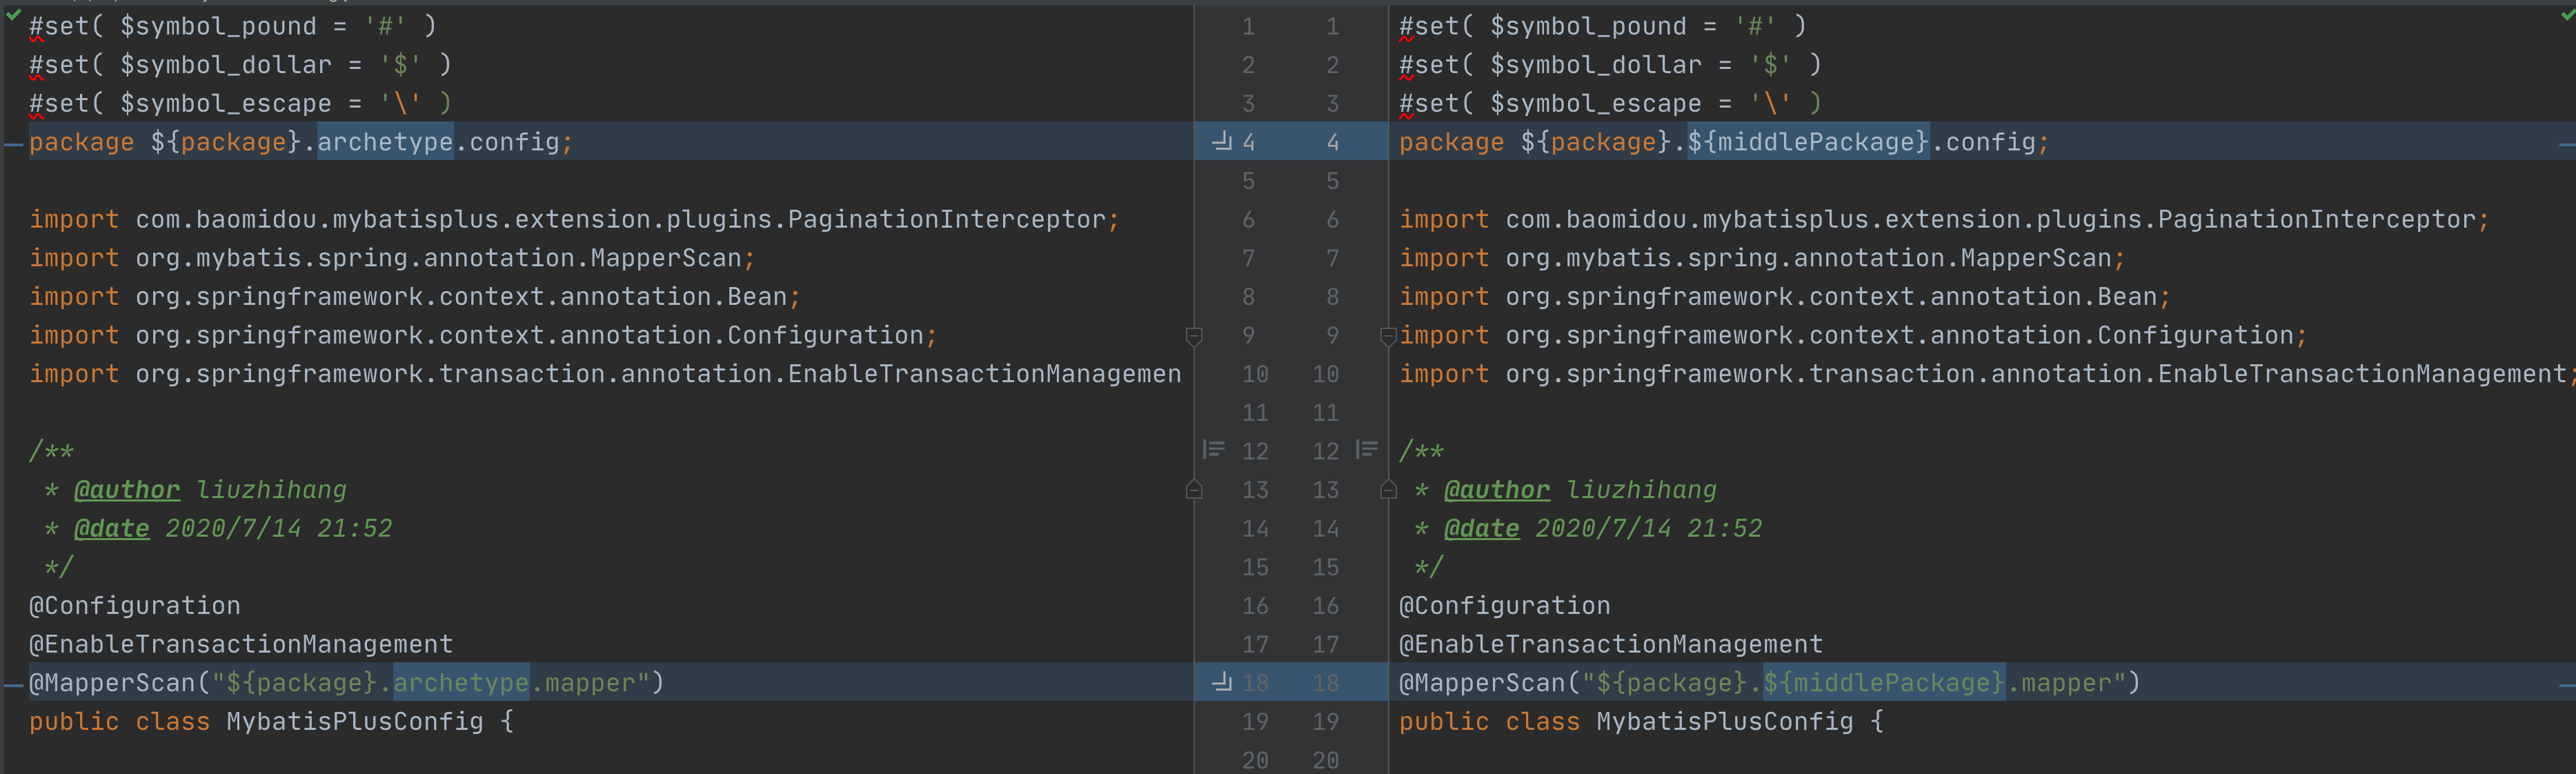Click left-edge change marker beside @MapperScan line
The image size is (2576, 774).
(13, 686)
